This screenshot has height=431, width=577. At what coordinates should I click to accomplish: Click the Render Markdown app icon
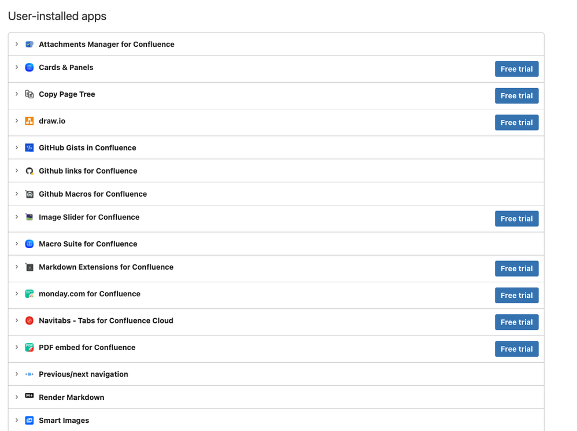29,397
